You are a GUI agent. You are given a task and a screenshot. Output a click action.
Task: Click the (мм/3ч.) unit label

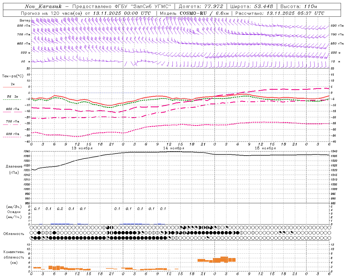click(x=14, y=207)
